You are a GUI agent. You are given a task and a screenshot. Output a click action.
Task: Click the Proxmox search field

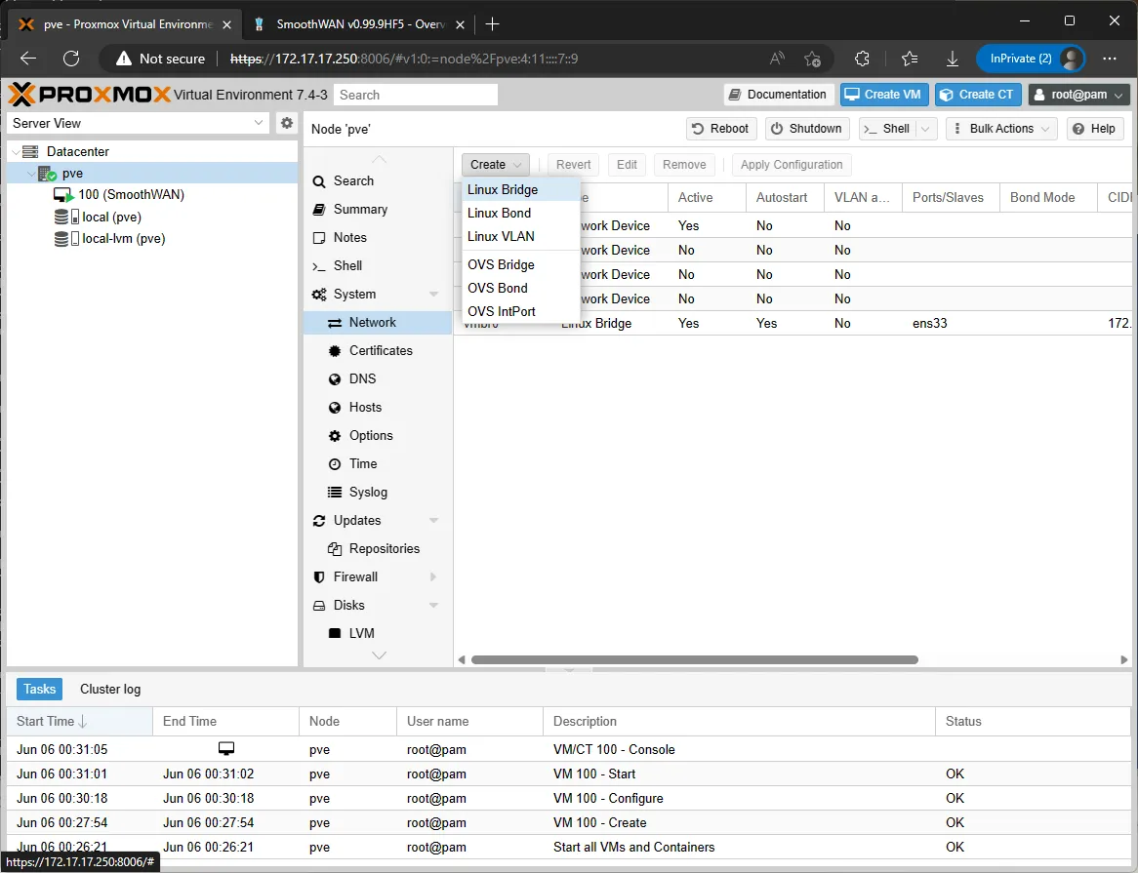click(x=416, y=95)
